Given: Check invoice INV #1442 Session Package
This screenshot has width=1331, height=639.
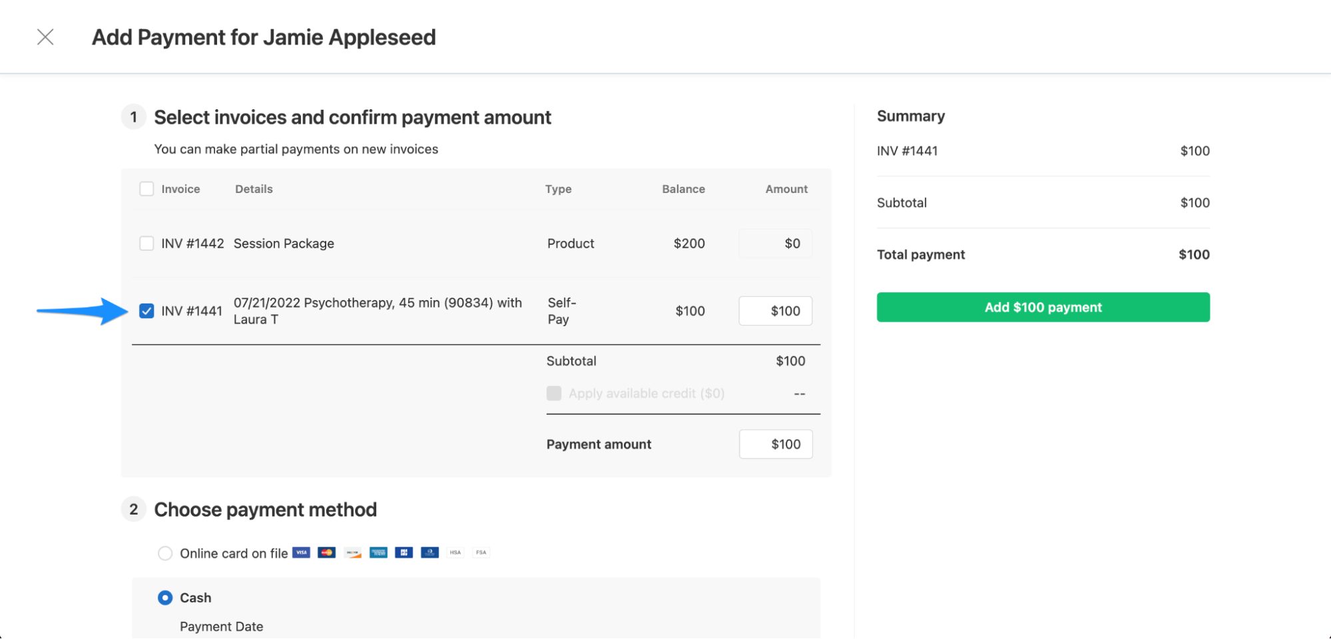Looking at the screenshot, I should click(x=146, y=243).
